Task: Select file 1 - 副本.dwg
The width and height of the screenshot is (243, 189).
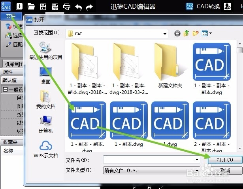Action: (x=129, y=124)
